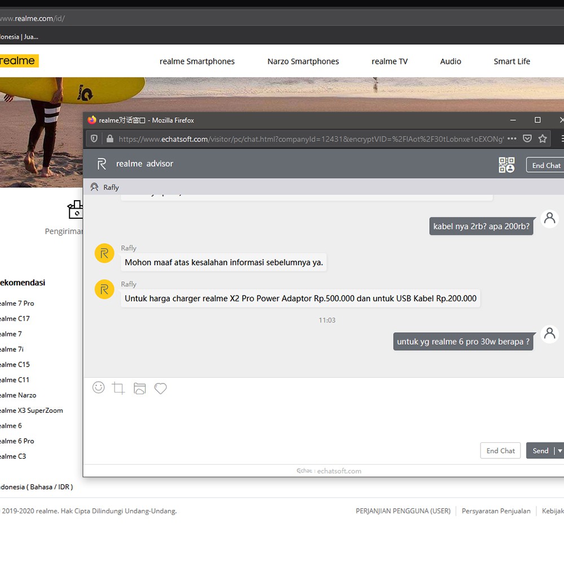This screenshot has height=564, width=564.
Task: Click the heart rating icon in chat
Action: click(x=161, y=389)
